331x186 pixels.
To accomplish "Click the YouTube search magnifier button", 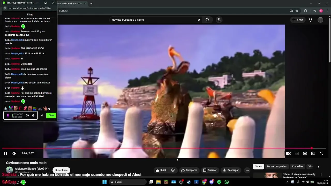I will (207, 20).
